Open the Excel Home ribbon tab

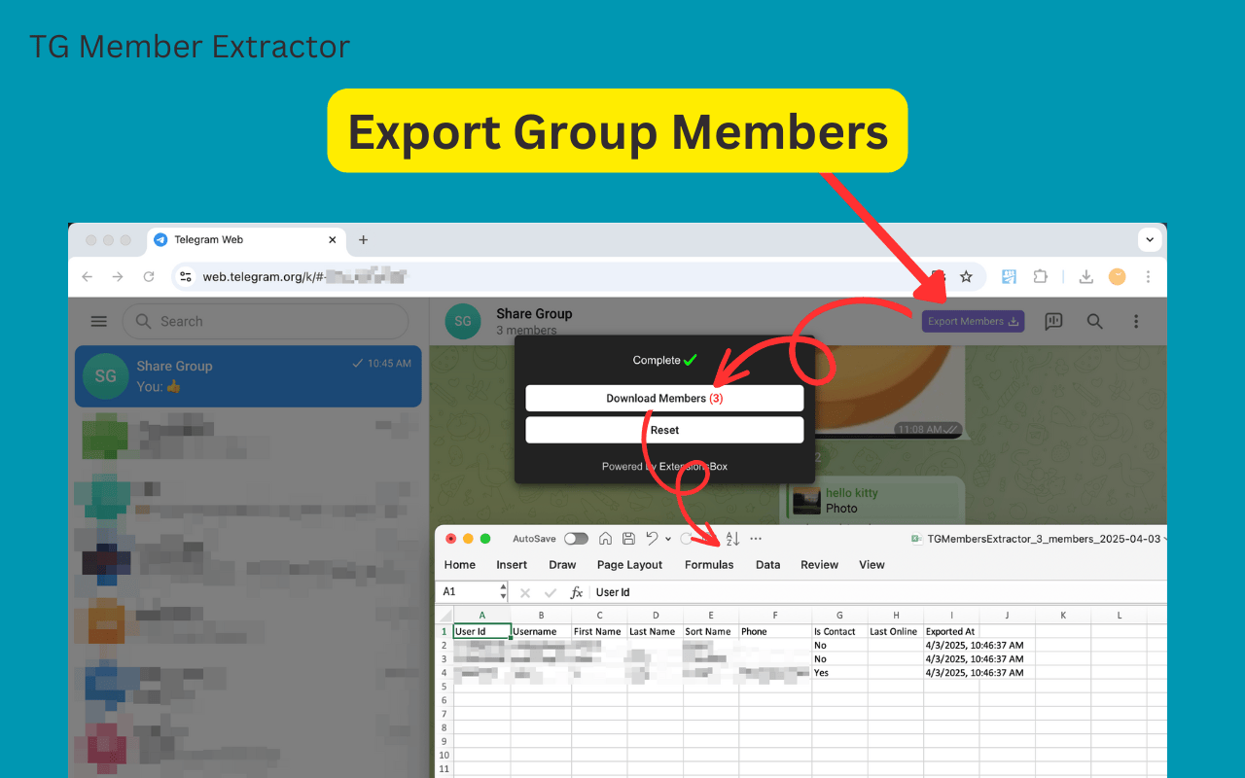460,565
